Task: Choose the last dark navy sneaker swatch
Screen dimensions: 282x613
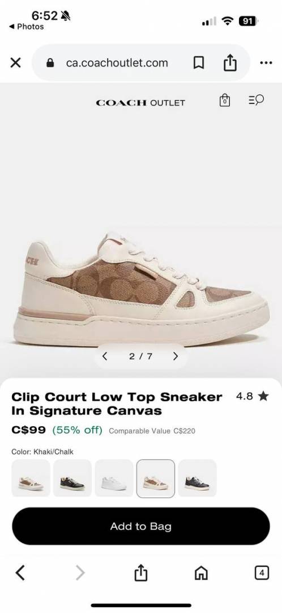Action: [x=198, y=478]
